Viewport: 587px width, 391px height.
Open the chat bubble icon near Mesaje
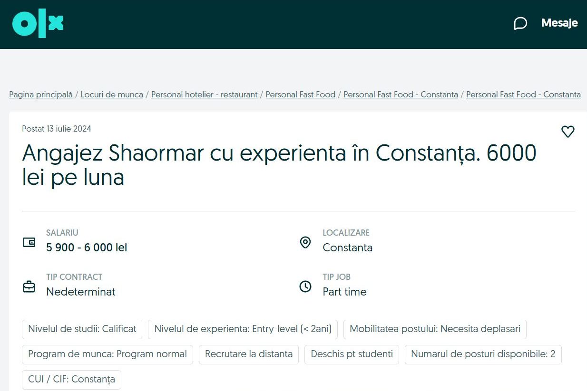(x=520, y=23)
